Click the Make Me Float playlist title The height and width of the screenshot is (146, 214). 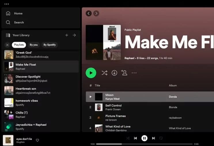pyautogui.click(x=169, y=42)
